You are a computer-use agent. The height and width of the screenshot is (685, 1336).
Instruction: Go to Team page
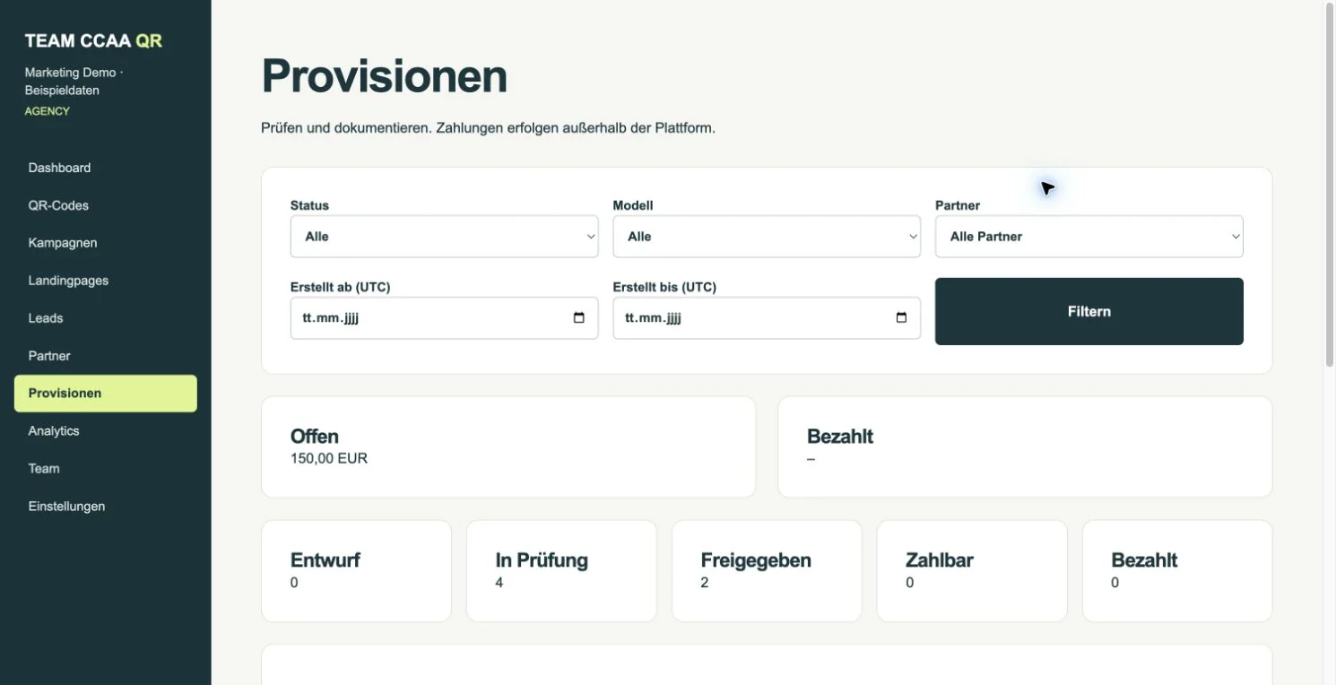point(106,469)
